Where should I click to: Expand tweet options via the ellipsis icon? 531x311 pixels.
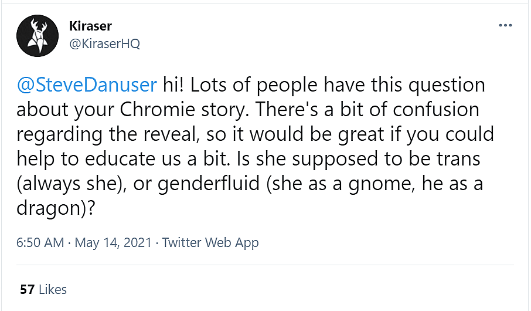pyautogui.click(x=505, y=26)
